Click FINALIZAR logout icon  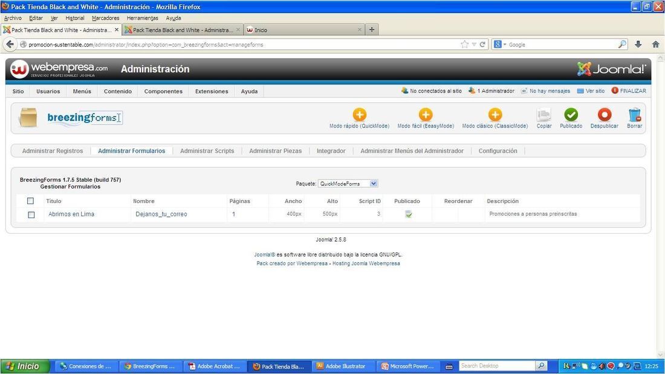point(615,91)
